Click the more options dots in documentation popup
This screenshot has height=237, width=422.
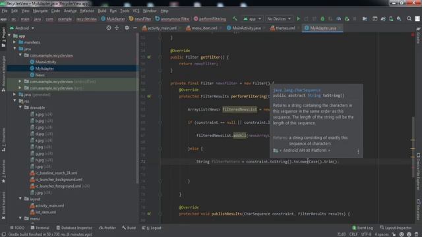(x=358, y=152)
